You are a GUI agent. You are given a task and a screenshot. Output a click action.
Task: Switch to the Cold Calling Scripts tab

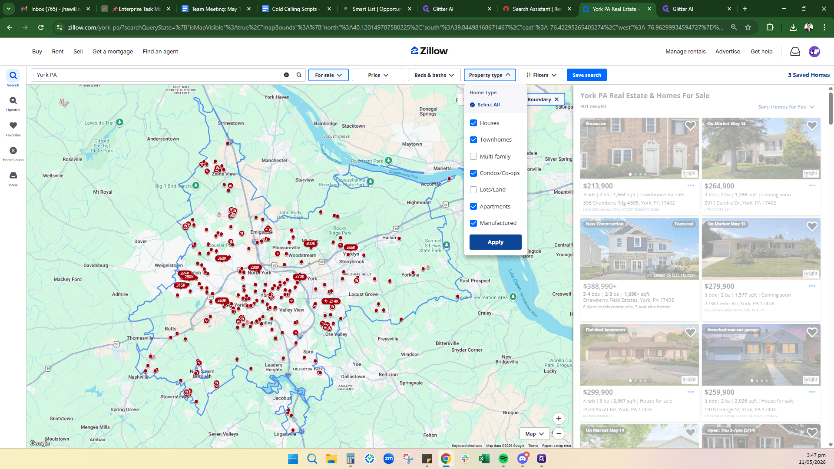297,9
